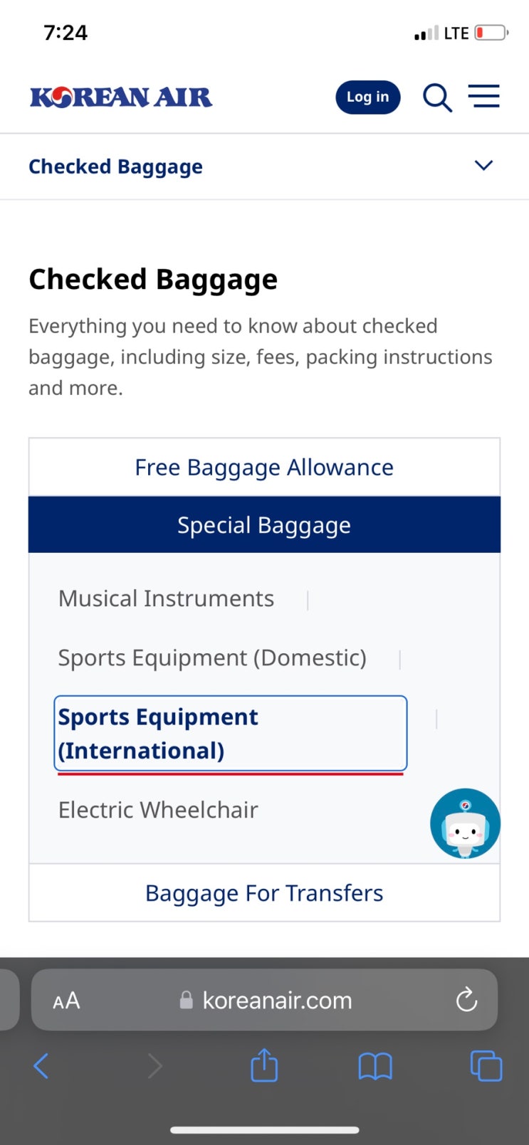Screen dimensions: 529x1145
Task: Expand the Free Baggage Allowance section
Action: coord(264,468)
